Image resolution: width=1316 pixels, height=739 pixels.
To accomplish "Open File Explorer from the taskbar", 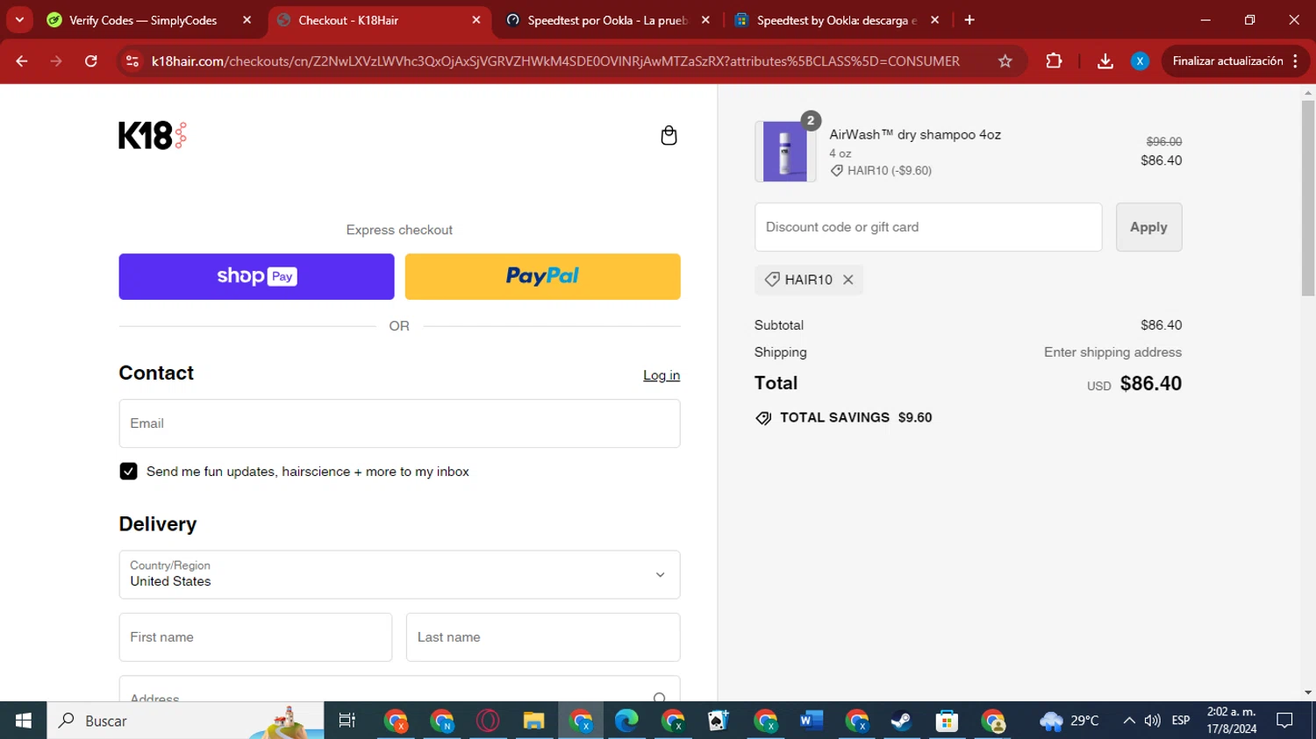I will 533,721.
